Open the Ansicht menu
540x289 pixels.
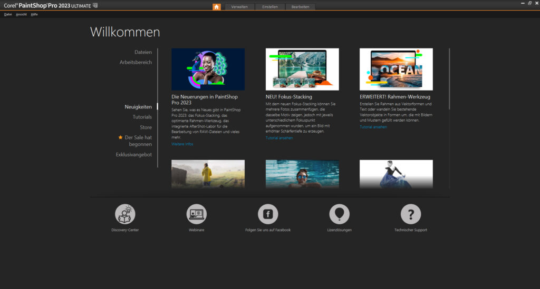coord(21,14)
